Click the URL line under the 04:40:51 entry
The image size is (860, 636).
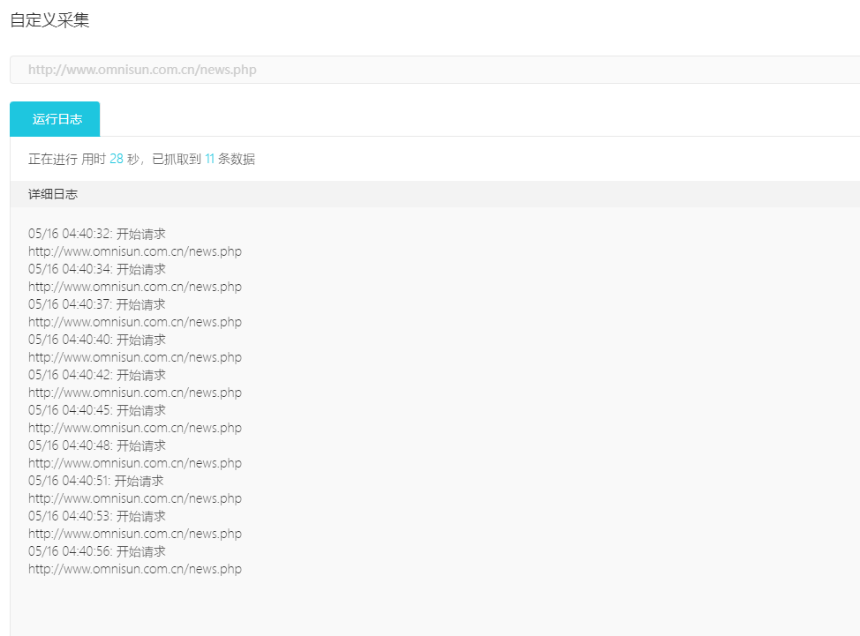coord(135,498)
